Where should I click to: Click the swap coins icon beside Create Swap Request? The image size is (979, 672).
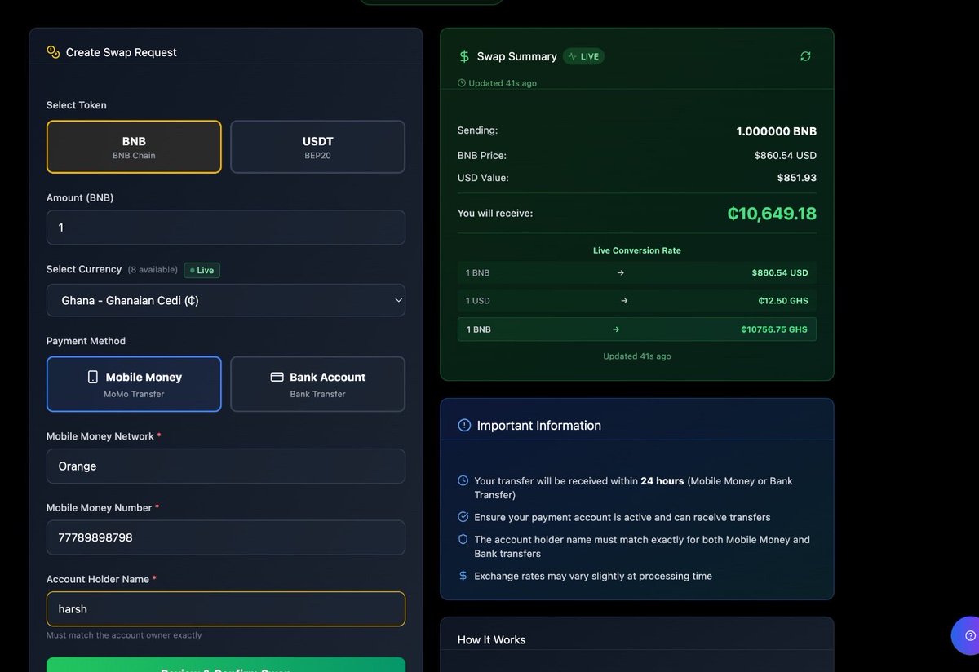[x=53, y=52]
